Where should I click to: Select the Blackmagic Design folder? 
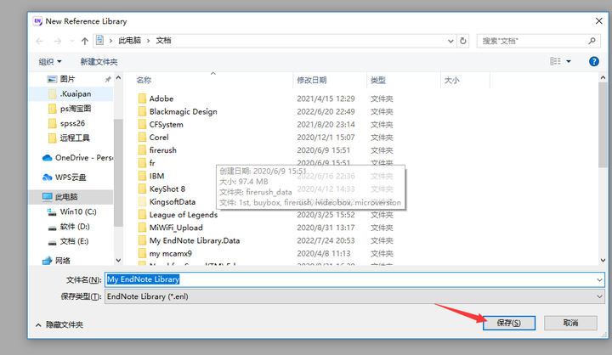tap(183, 111)
